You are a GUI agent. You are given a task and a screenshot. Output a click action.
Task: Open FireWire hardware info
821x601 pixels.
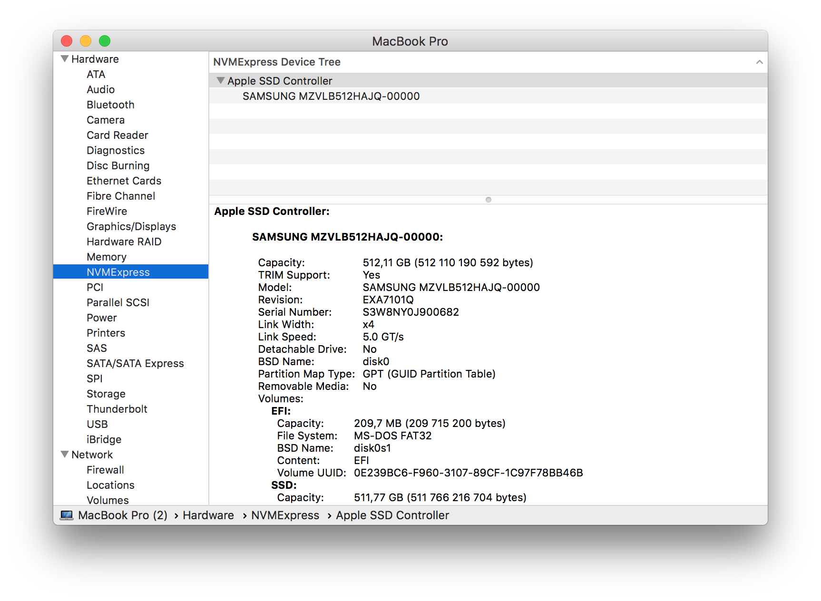coord(107,211)
